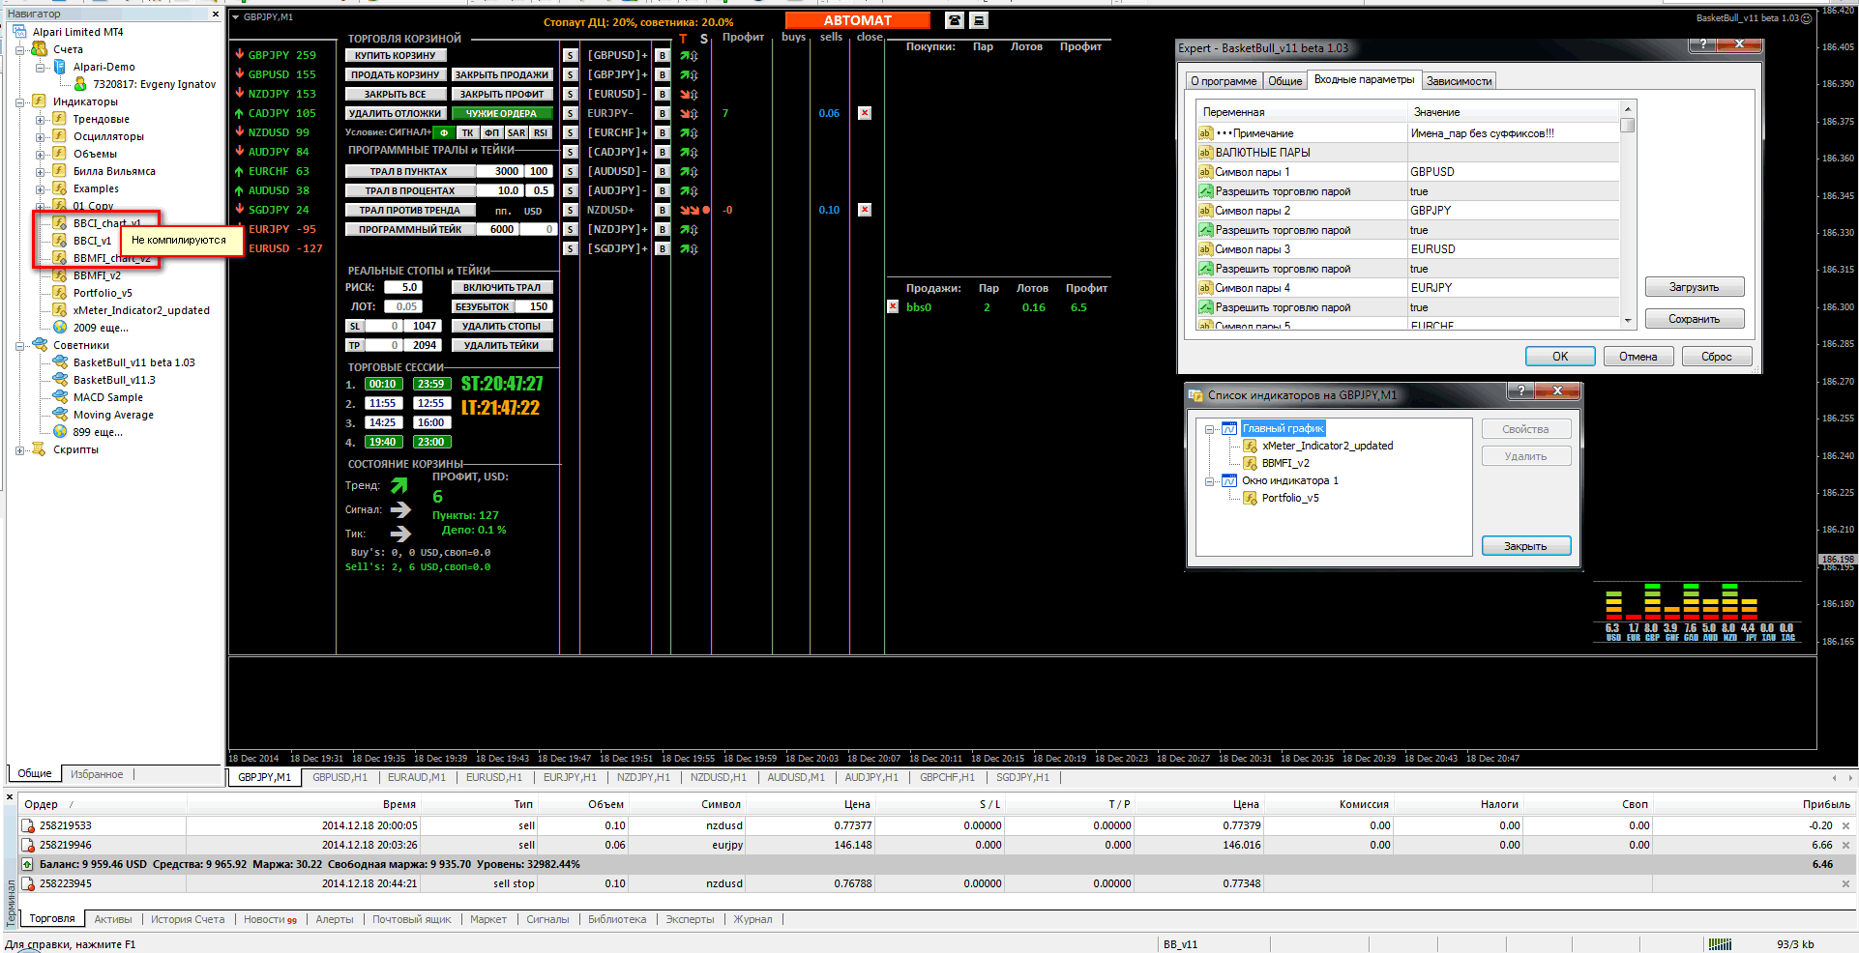1859x953 pixels.
Task: Expand the Скрипты node in Navigator
Action: click(20, 449)
